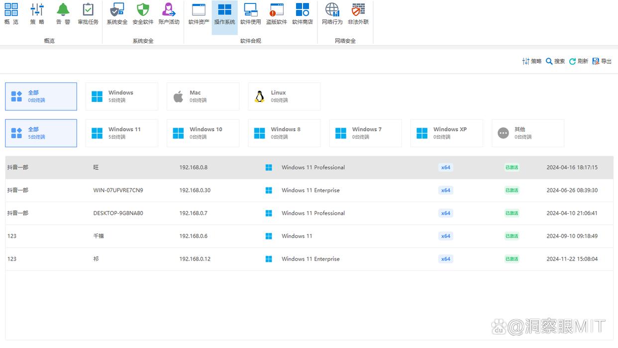Select hostname DESKTOP-9G8NA80
The image size is (618, 348).
118,213
